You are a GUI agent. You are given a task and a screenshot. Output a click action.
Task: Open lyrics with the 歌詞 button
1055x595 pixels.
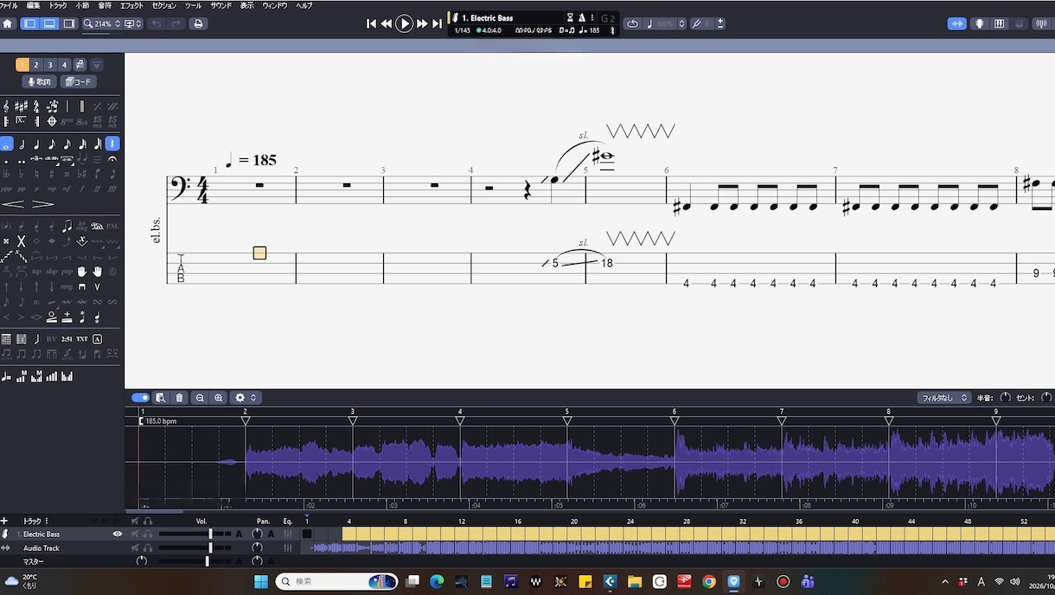coord(40,82)
